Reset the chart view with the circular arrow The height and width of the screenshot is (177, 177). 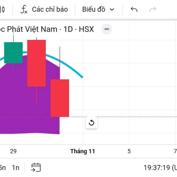(91, 123)
